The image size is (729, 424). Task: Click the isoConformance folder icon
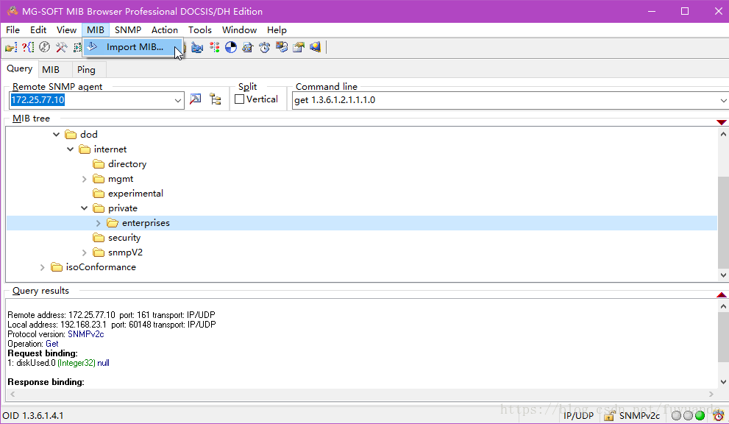[57, 267]
